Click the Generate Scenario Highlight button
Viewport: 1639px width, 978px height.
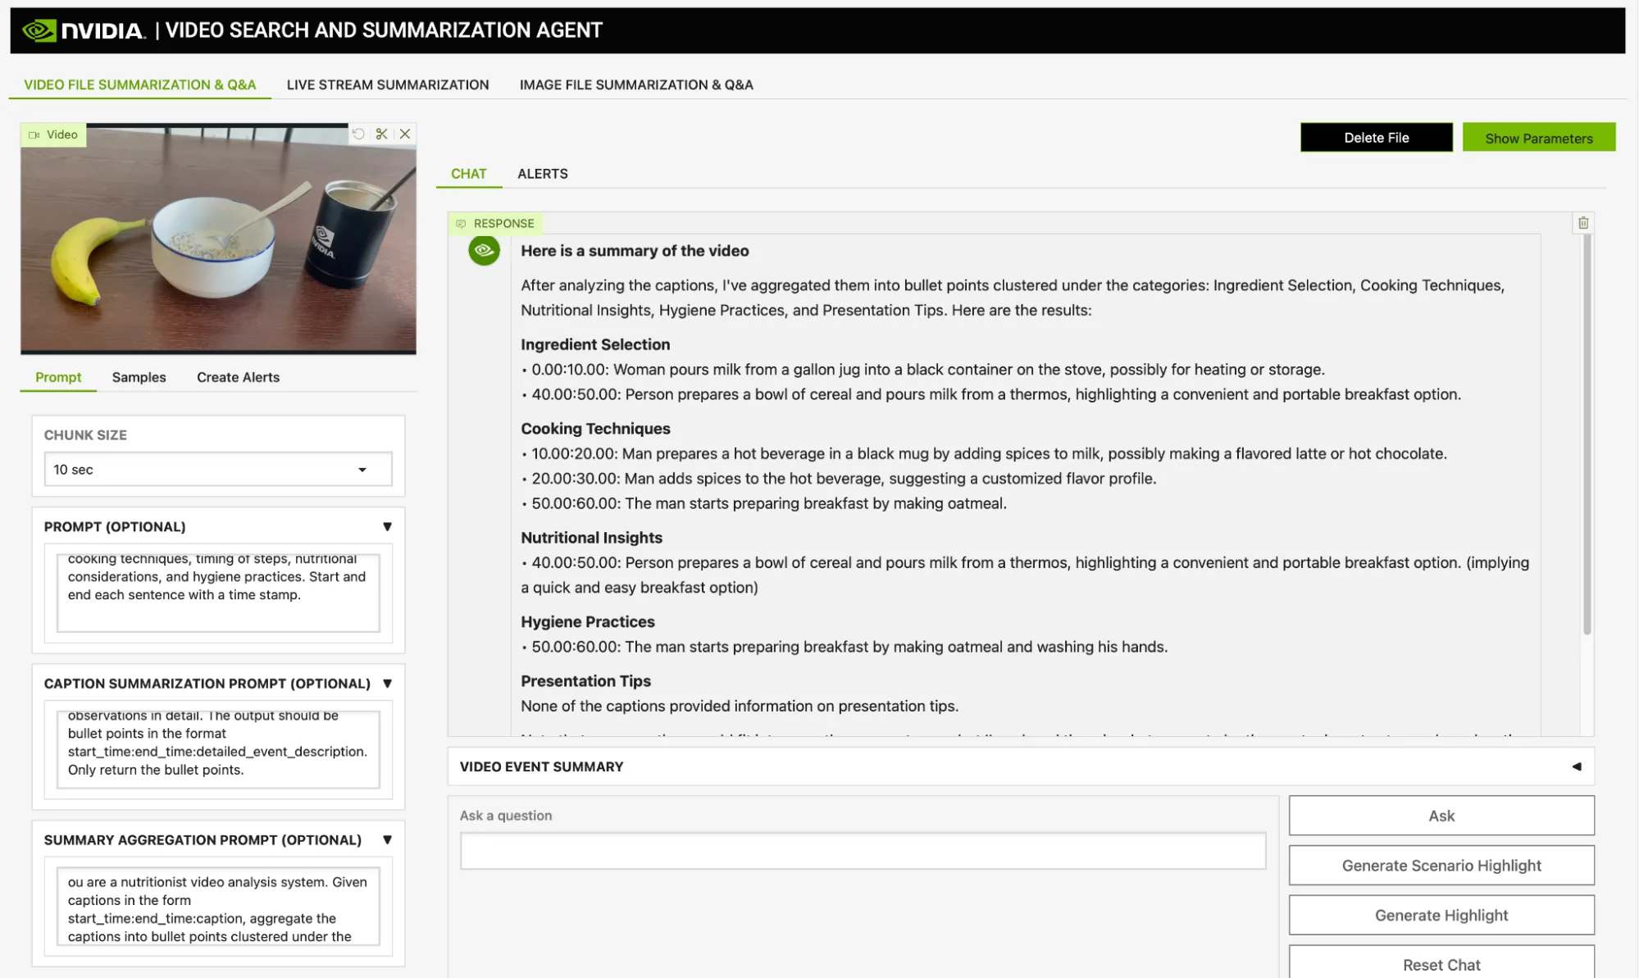(1441, 866)
